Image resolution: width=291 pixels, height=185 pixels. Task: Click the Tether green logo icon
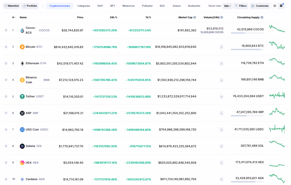(22, 96)
